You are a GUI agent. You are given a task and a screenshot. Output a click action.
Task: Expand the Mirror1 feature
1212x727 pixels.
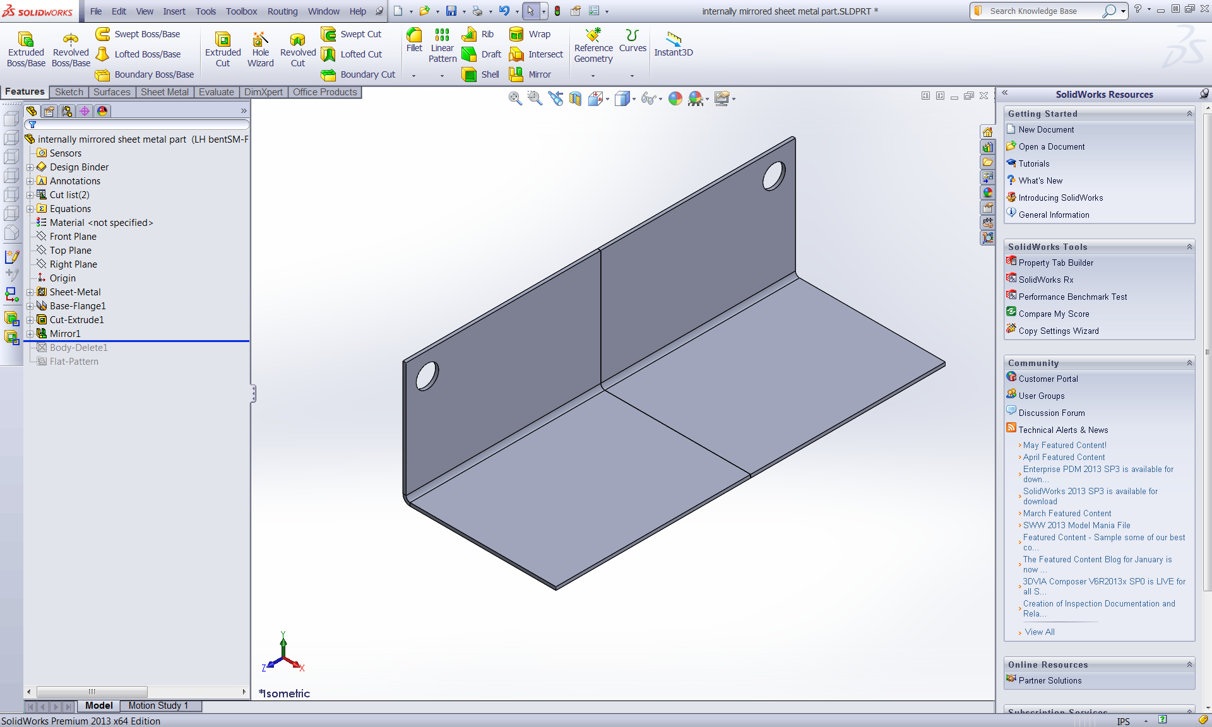30,334
